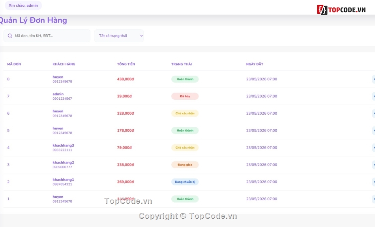
Task: Select order number 1 cell
Action: (x=8, y=199)
